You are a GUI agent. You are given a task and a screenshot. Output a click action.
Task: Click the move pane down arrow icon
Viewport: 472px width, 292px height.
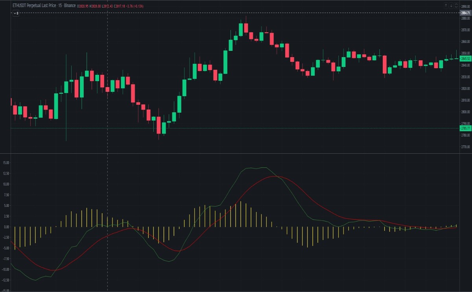pos(451,6)
